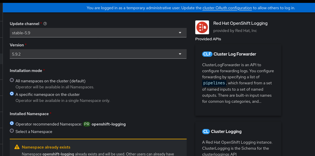Click the CLF Cluster Log Forwarder badge
The width and height of the screenshot is (315, 156).
tap(207, 54)
